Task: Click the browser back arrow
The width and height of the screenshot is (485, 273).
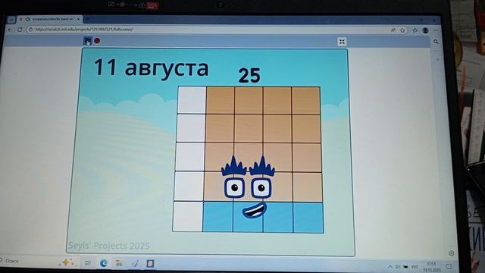Action: pyautogui.click(x=10, y=30)
